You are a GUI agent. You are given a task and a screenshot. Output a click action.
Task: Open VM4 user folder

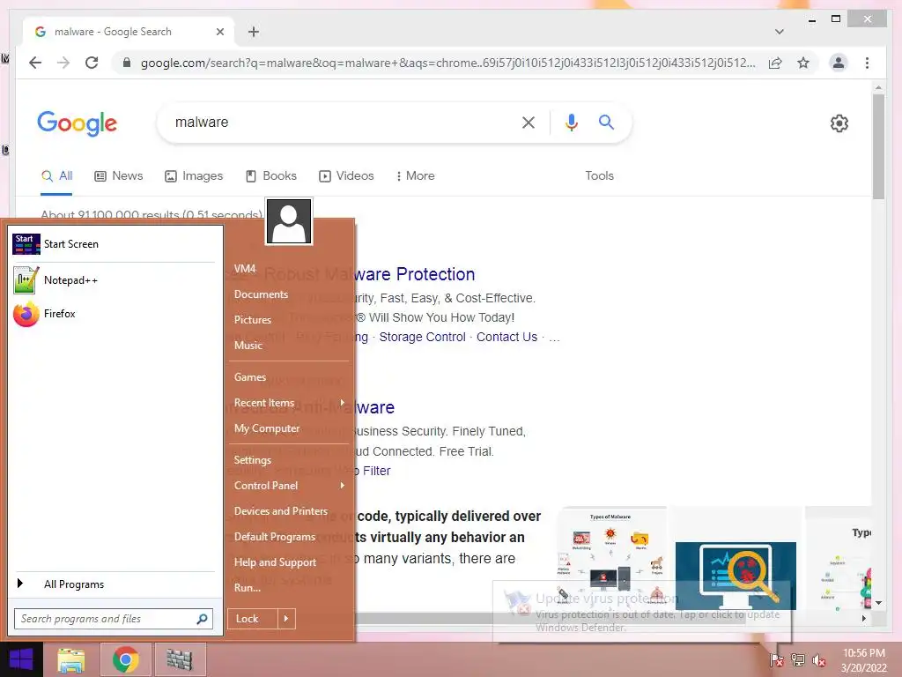[245, 269]
